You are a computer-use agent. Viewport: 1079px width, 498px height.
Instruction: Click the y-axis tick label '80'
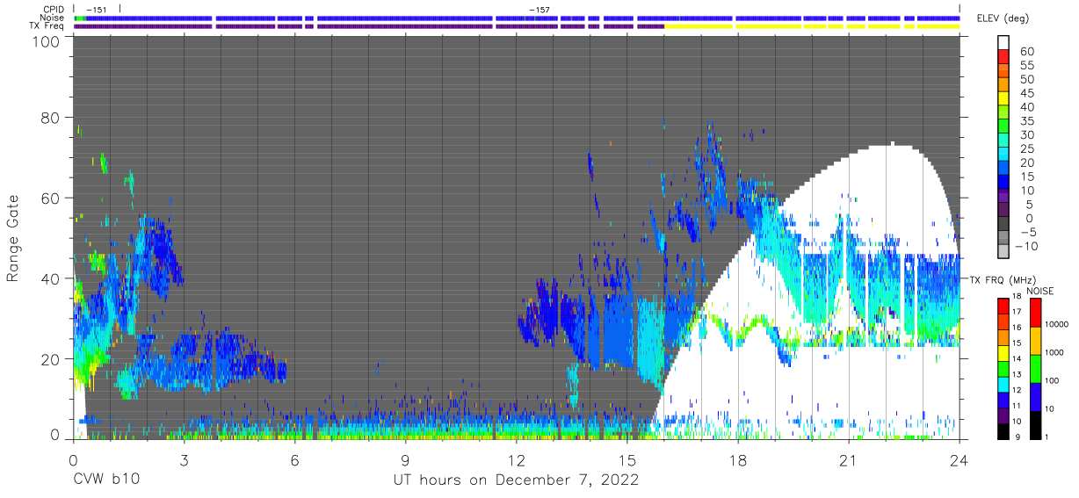click(x=50, y=118)
